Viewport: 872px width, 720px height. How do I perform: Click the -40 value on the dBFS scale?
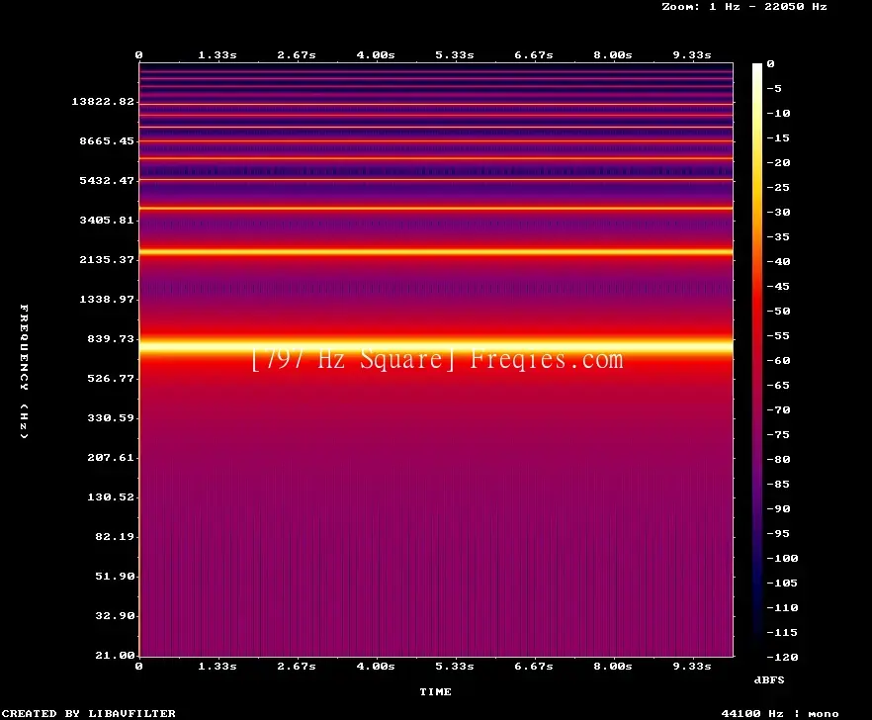pyautogui.click(x=778, y=261)
